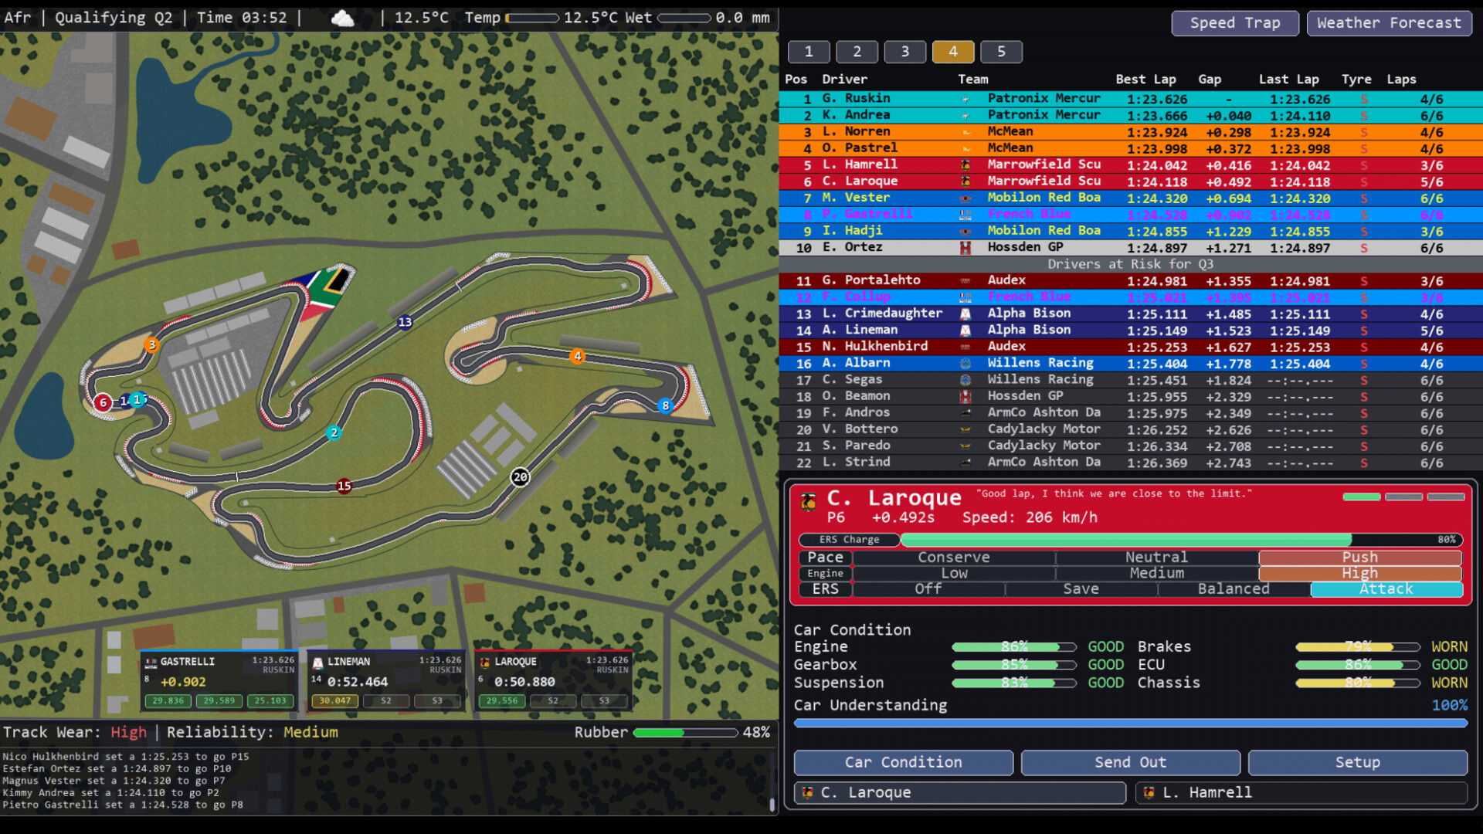1483x834 pixels.
Task: Click Willens Racing logo in Albarn row
Action: 965,363
